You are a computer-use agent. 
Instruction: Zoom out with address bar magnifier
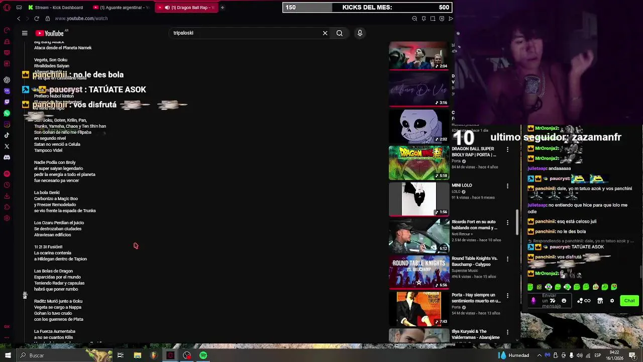pos(414,19)
